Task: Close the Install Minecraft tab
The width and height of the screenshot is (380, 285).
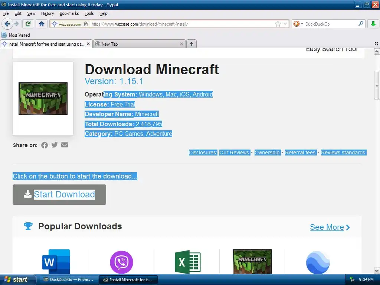Action: pyautogui.click(x=88, y=44)
